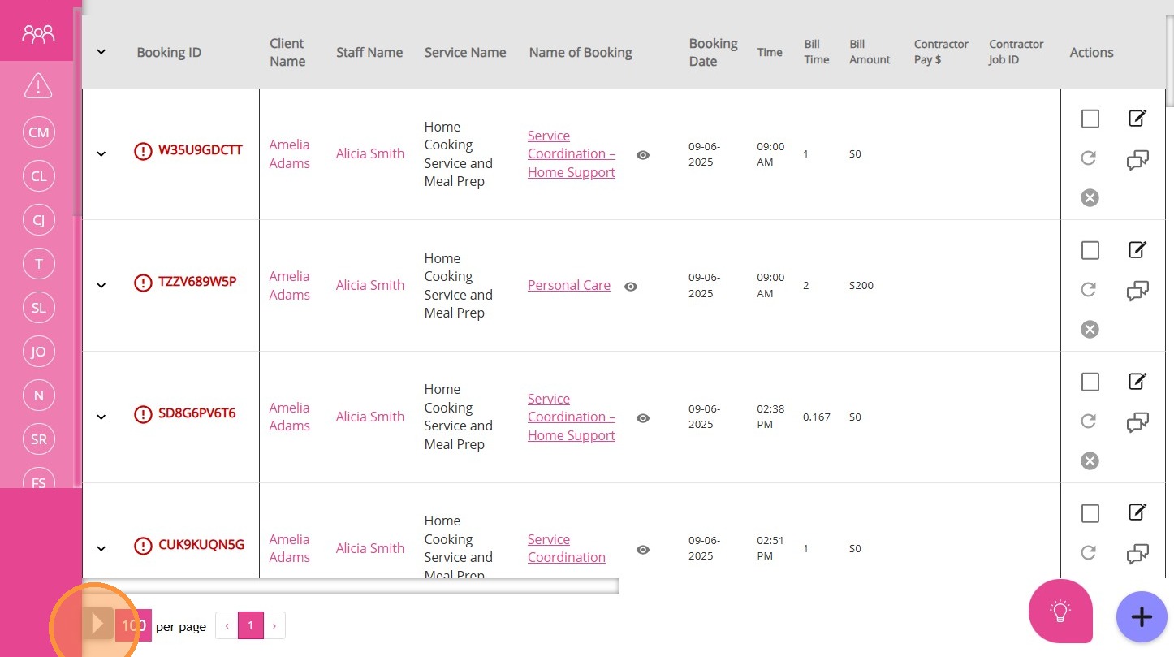Viewport: 1174px width, 657px height.
Task: Open comments for booking TZZV689W5P
Action: click(x=1137, y=291)
